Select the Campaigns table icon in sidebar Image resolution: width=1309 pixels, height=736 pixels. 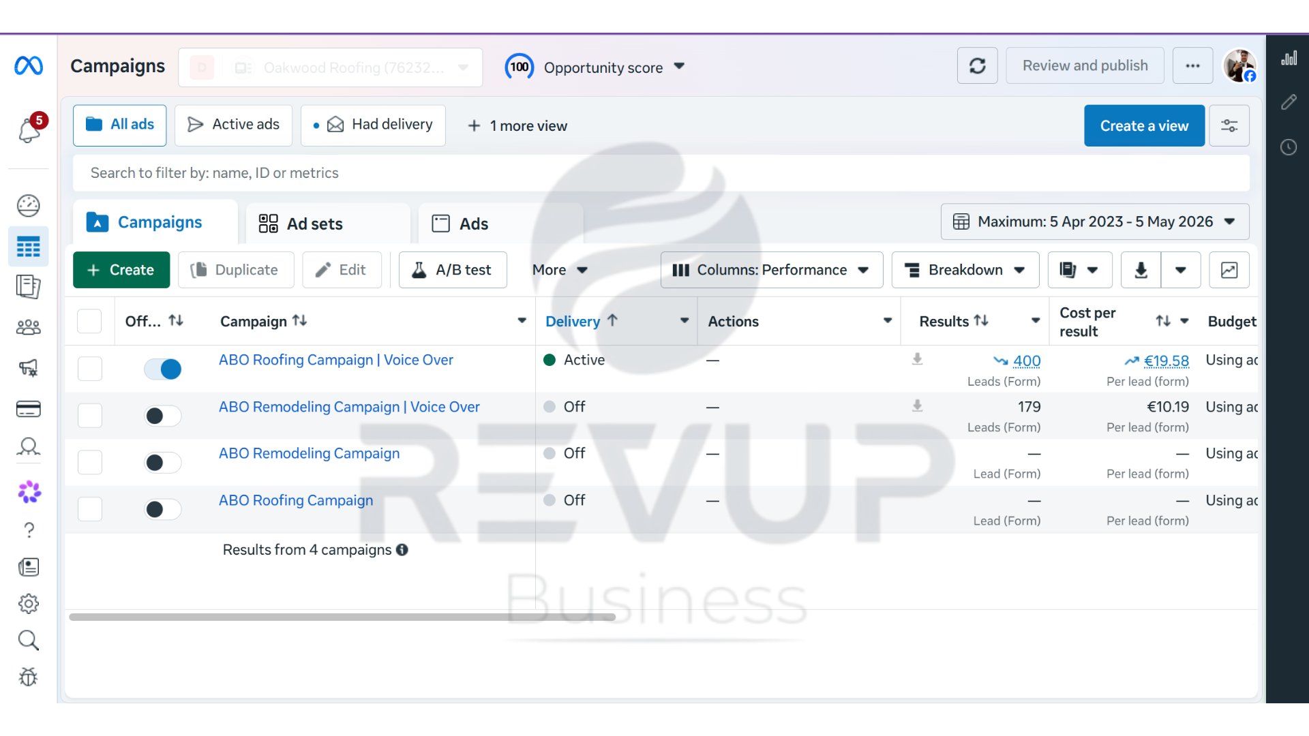point(29,247)
